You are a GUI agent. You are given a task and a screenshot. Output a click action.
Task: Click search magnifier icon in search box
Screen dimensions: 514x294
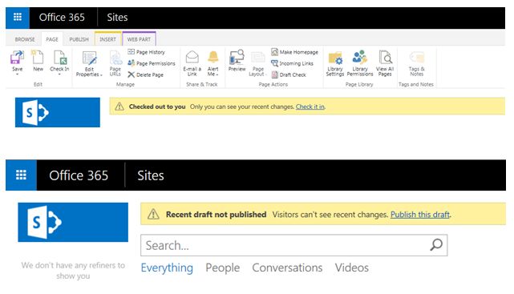tap(436, 245)
